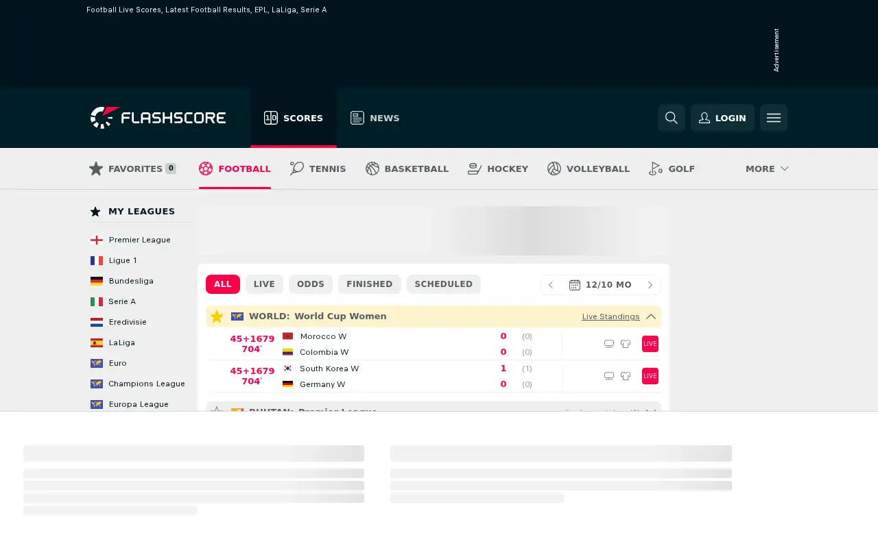878x548 pixels.
Task: Click LIVE badge for Morocco W match
Action: (650, 344)
